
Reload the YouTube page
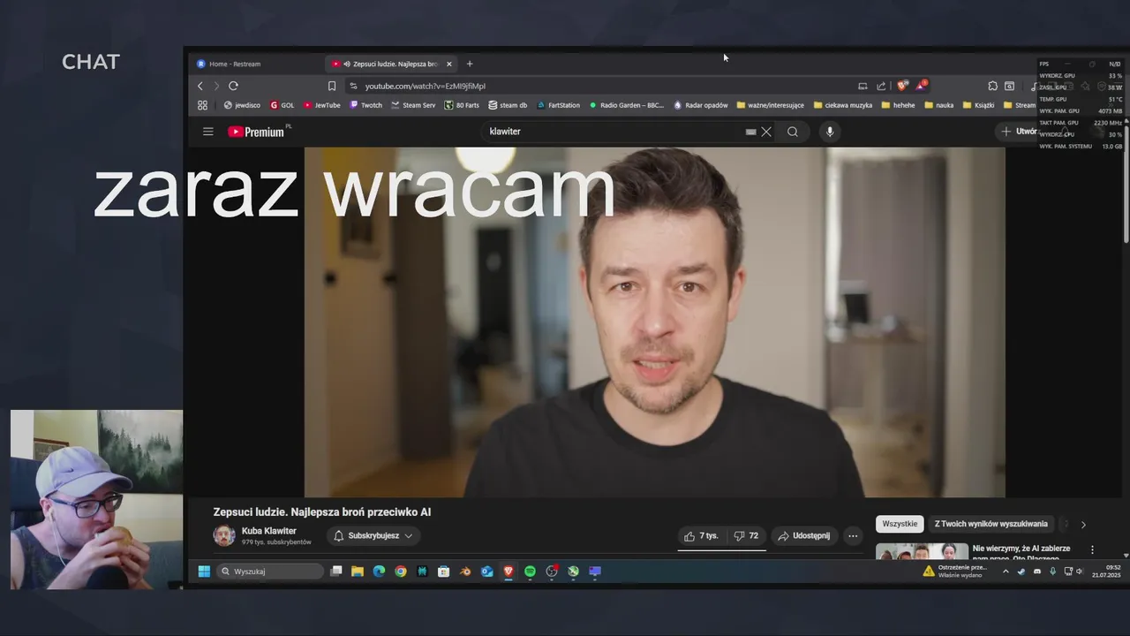pyautogui.click(x=233, y=86)
